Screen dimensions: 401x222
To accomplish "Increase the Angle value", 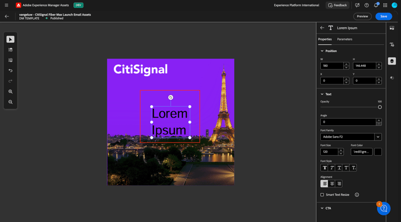I will (x=379, y=121).
